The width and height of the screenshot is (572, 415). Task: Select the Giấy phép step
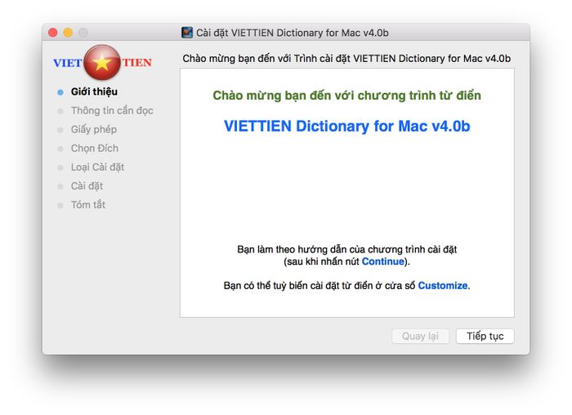[94, 129]
